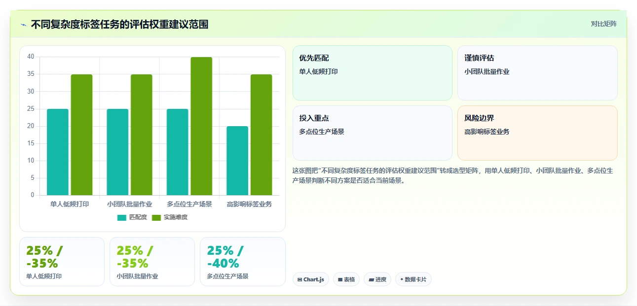Select the 匹配度 bar for 小团队批量作业

coord(117,152)
